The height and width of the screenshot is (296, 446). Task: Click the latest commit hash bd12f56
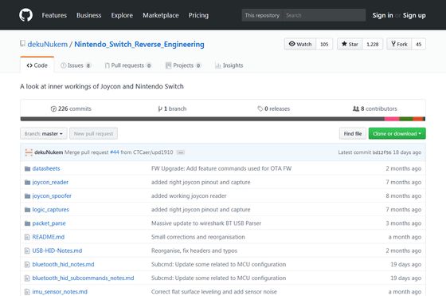(381, 152)
